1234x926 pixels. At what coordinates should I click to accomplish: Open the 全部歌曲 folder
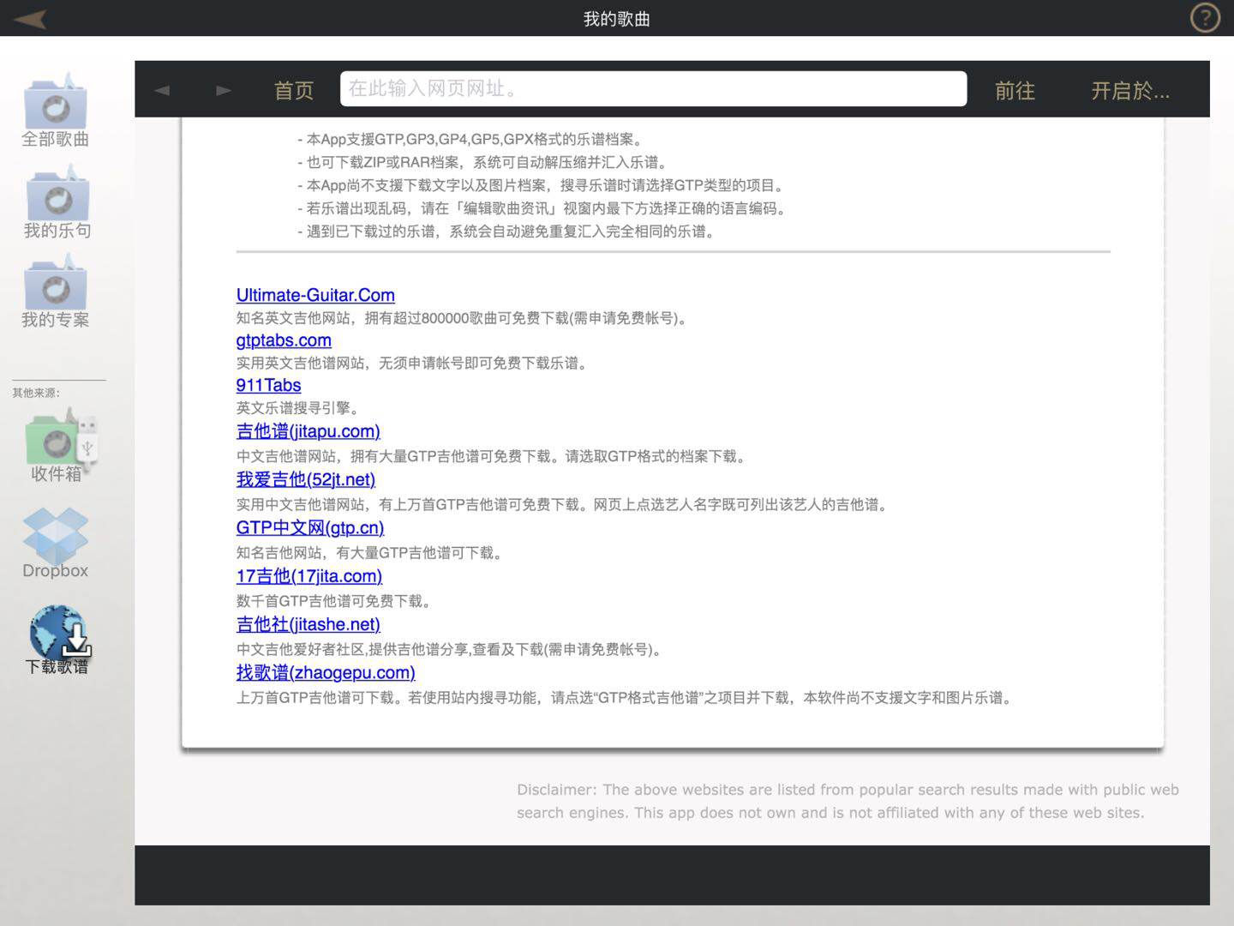(56, 107)
